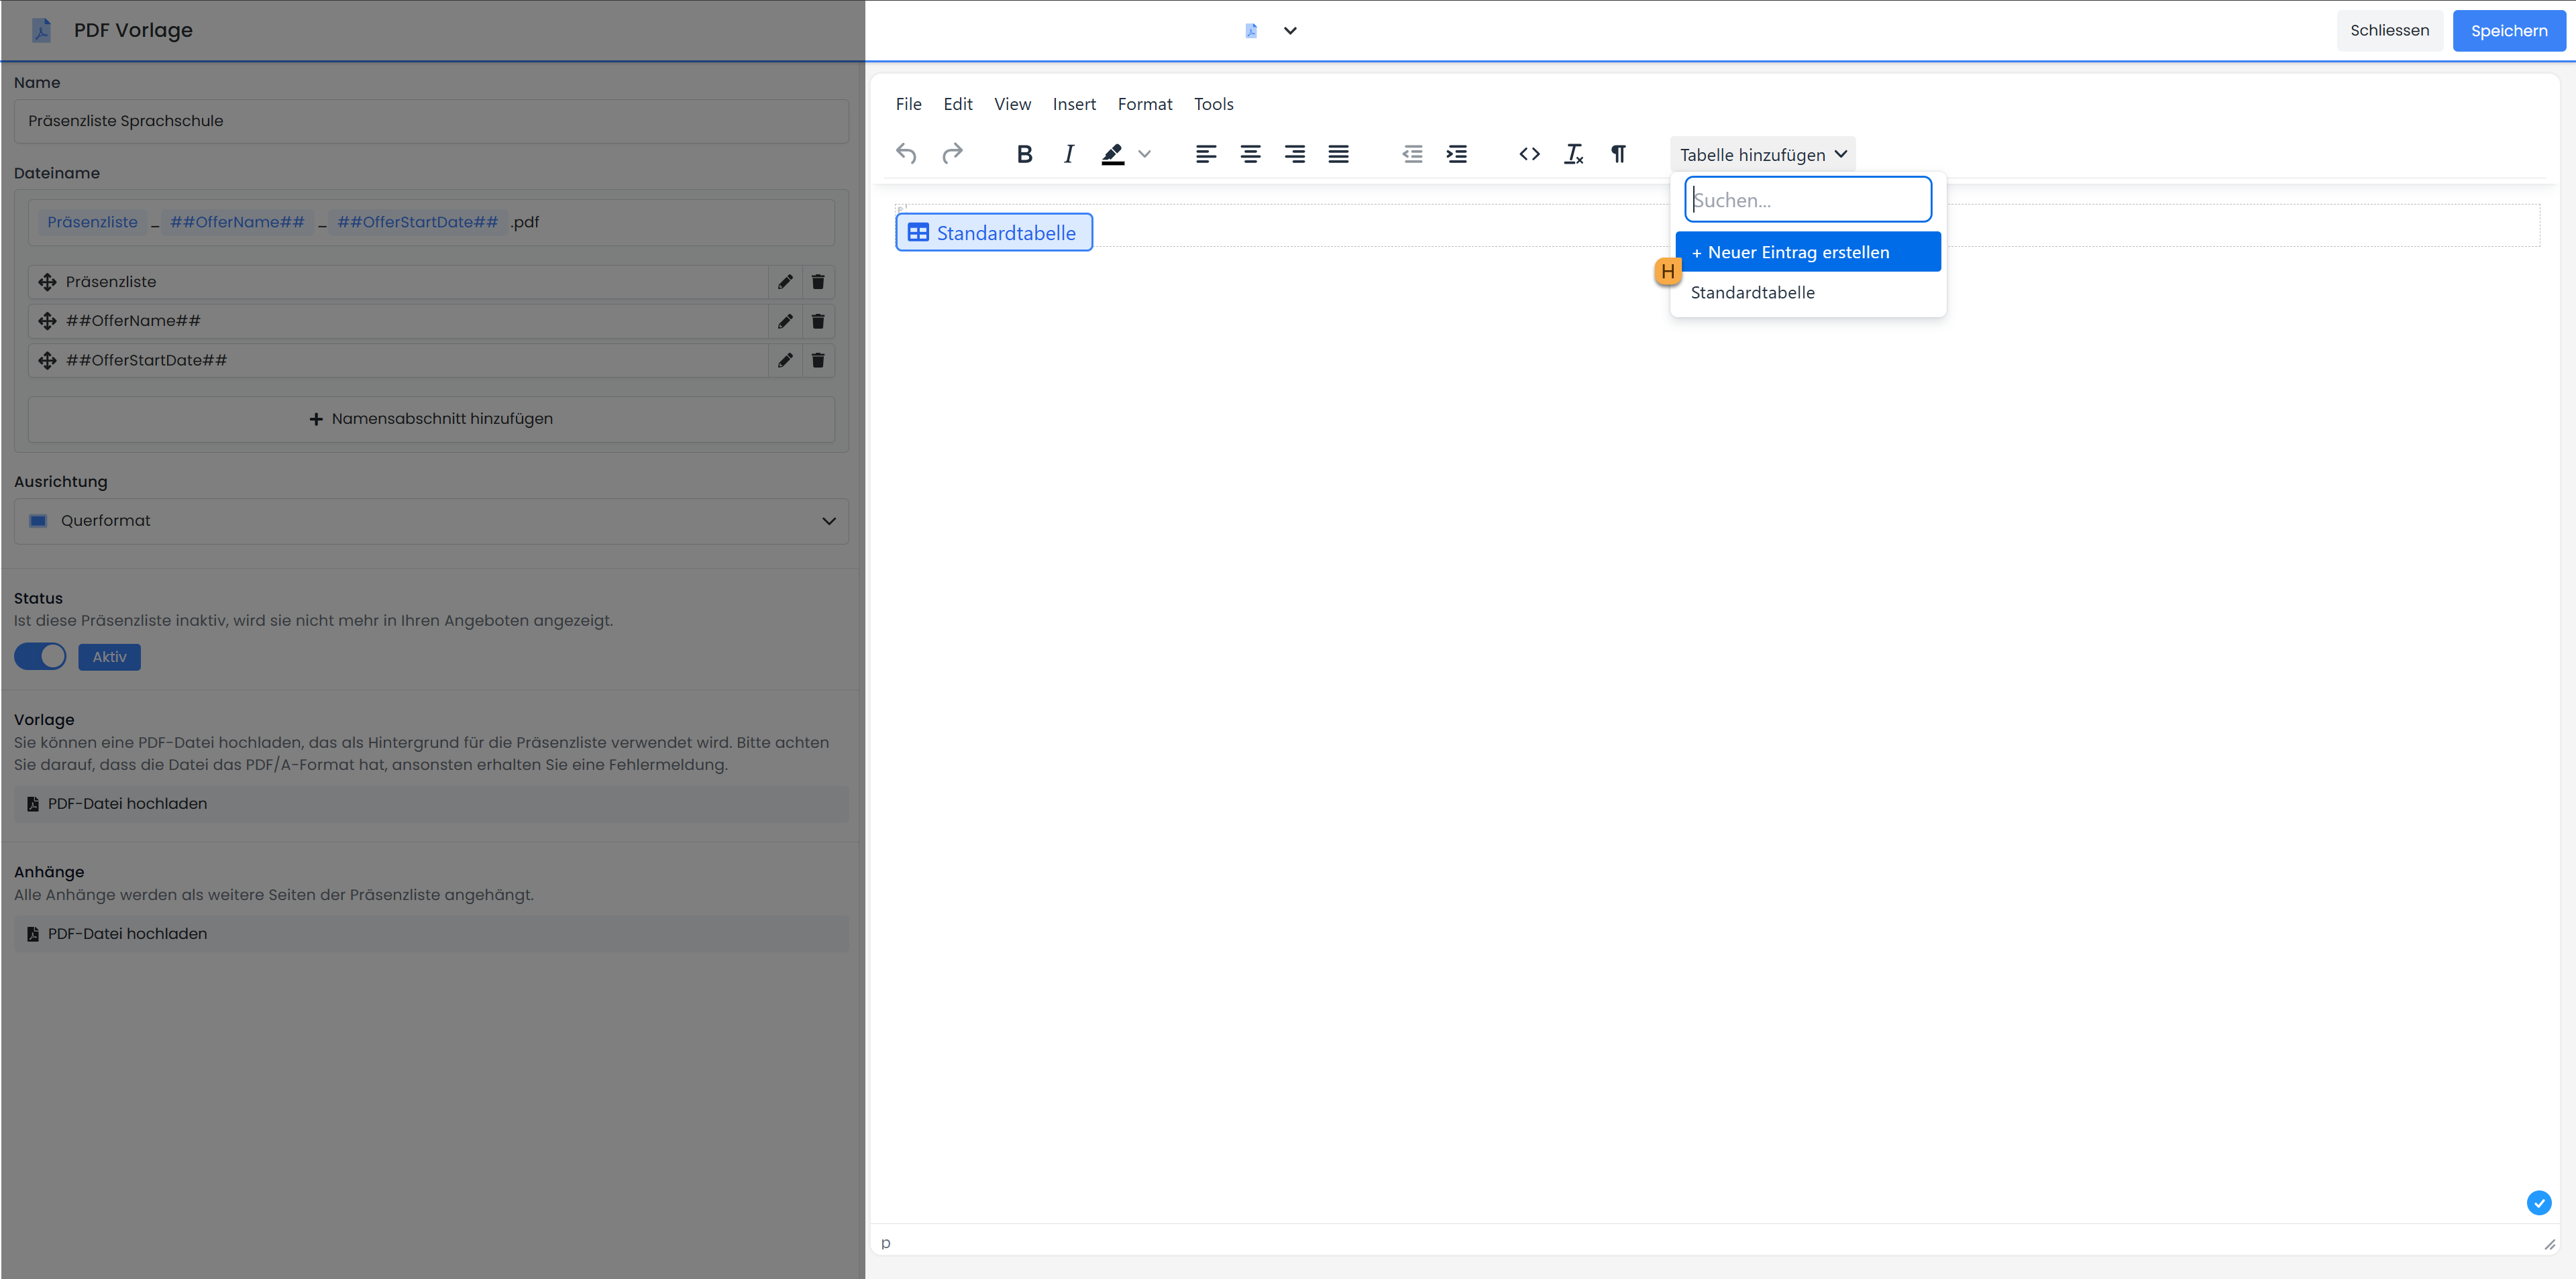This screenshot has width=2576, height=1279.
Task: Edit the Präsenzliste name section
Action: point(785,282)
